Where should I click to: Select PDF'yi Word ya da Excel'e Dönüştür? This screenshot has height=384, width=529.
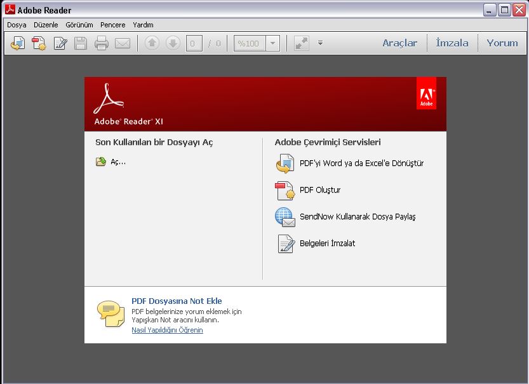361,163
